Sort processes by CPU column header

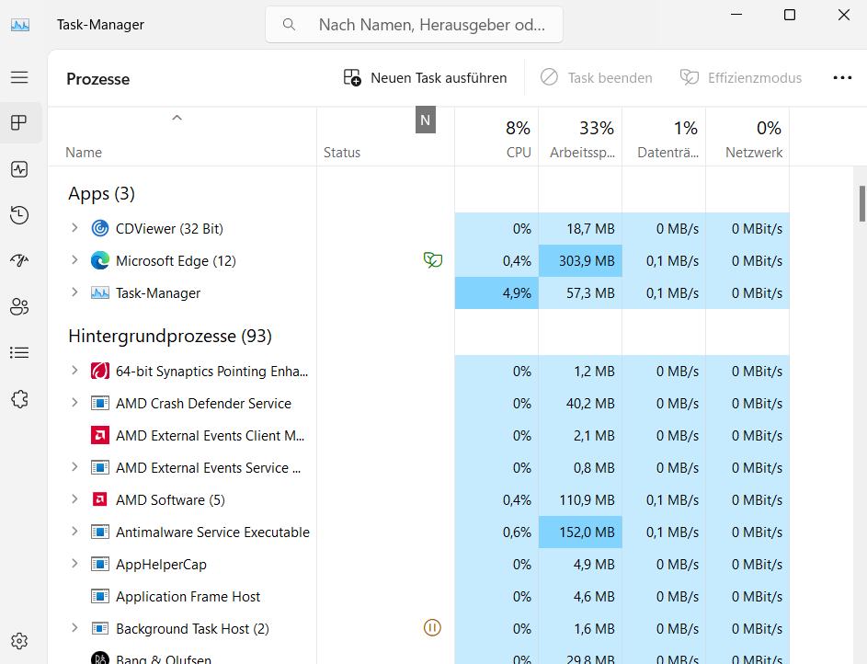(x=496, y=138)
